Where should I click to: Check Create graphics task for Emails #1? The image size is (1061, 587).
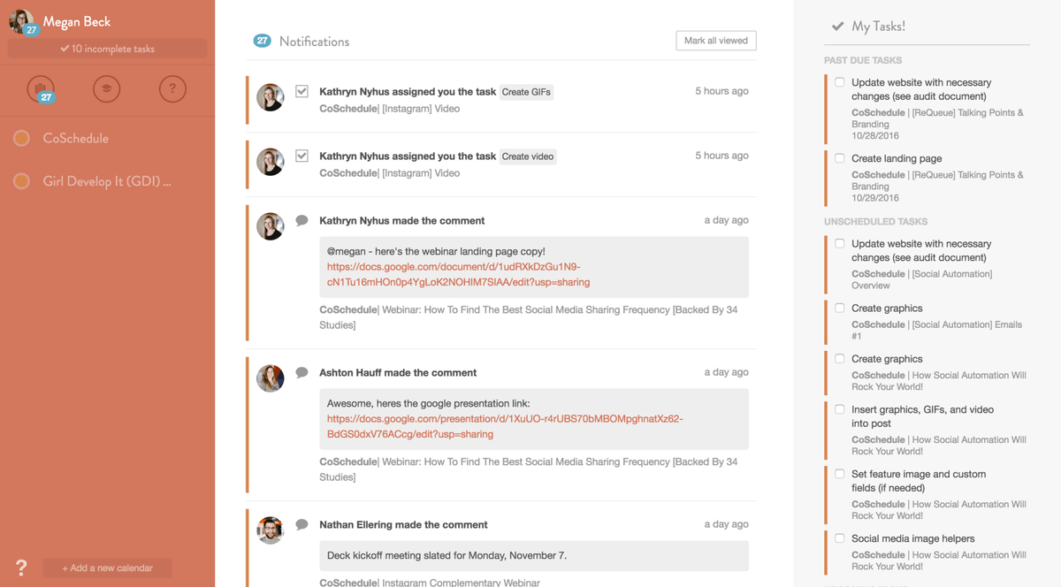(840, 308)
